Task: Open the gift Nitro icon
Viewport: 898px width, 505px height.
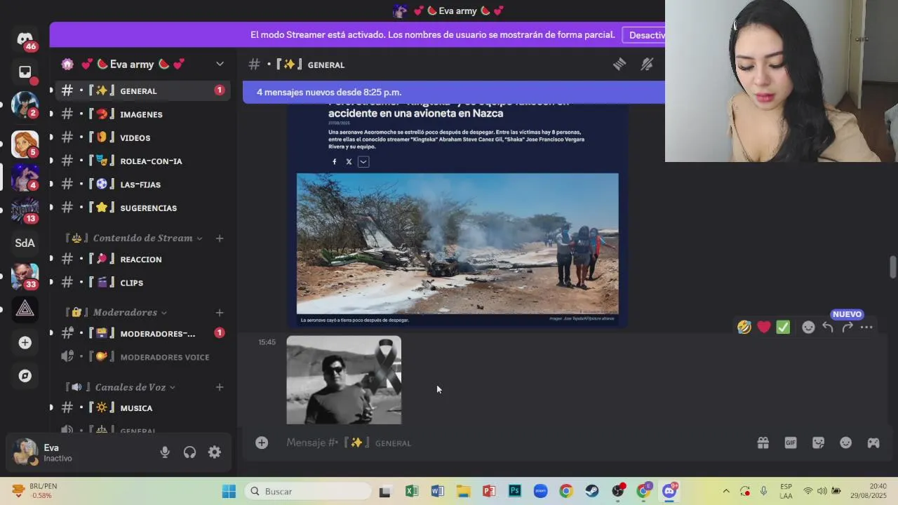Action: pos(763,443)
